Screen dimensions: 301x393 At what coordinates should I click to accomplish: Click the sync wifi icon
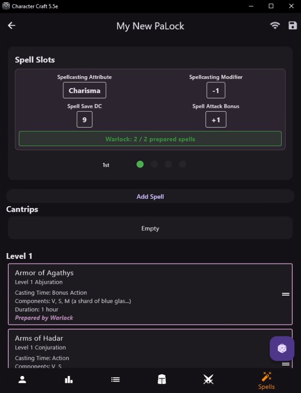(275, 26)
